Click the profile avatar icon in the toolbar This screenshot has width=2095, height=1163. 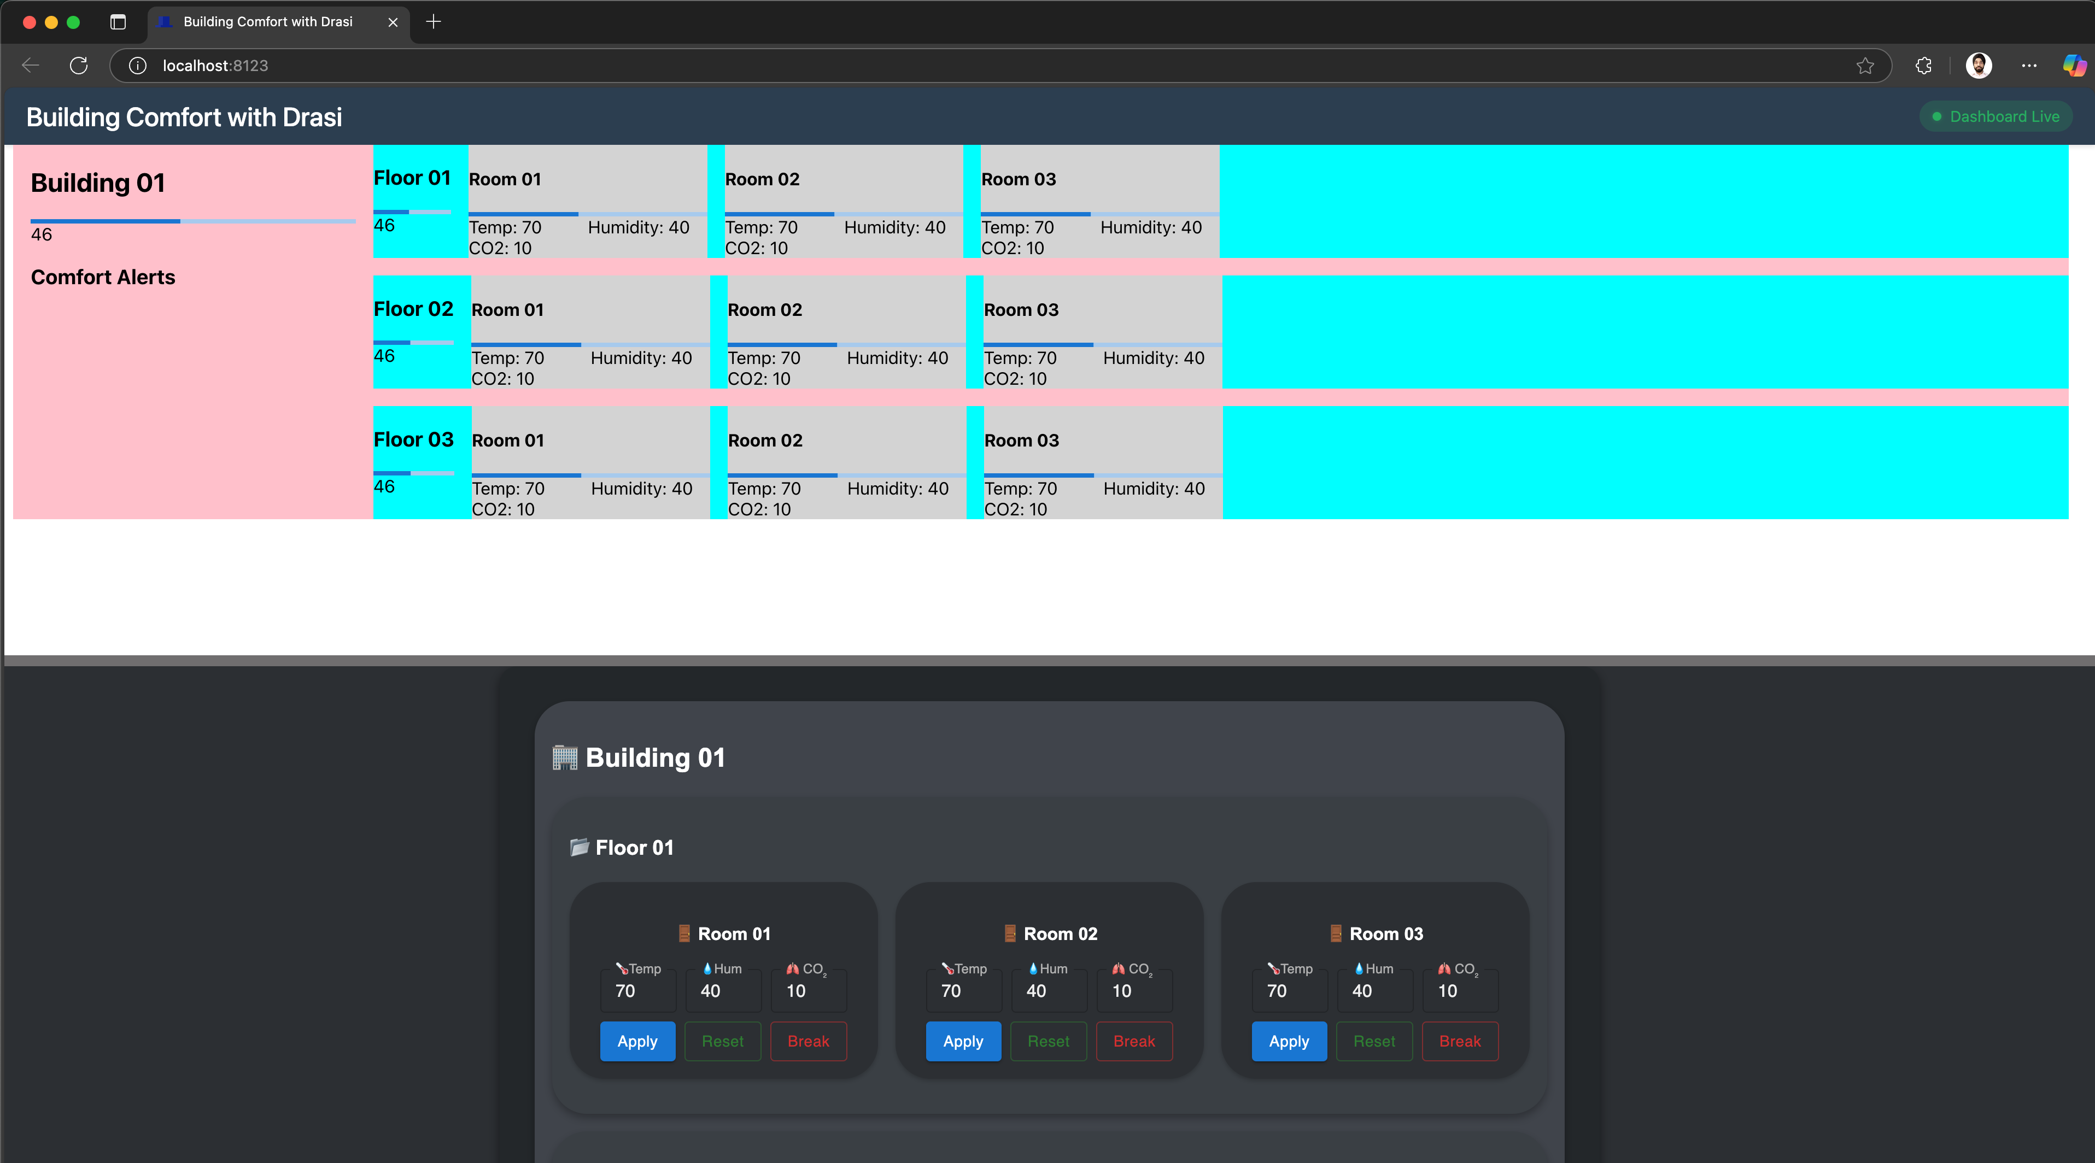tap(1979, 66)
